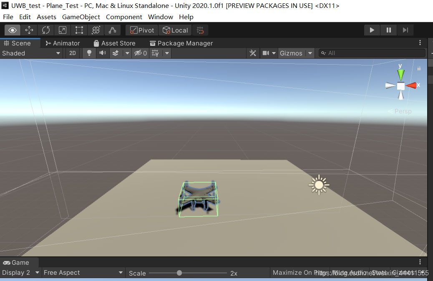Toggle 2D scene view mode

click(x=72, y=53)
